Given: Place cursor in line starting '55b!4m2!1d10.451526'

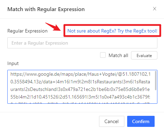Looking at the screenshot, I should click(x=80, y=97).
